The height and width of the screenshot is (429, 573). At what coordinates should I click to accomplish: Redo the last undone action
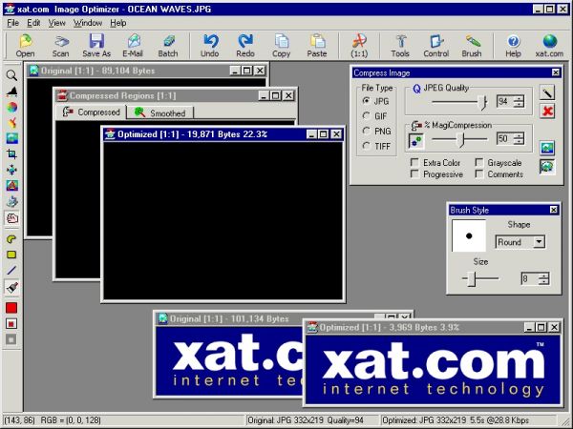click(x=245, y=45)
